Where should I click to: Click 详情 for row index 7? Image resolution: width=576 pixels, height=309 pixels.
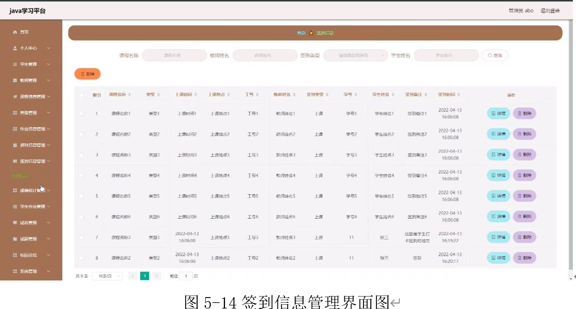[498, 237]
